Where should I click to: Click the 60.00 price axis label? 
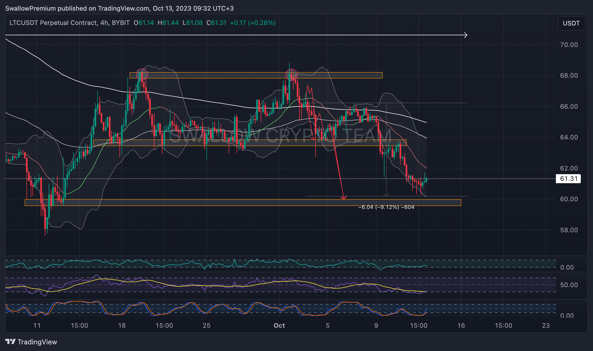569,199
